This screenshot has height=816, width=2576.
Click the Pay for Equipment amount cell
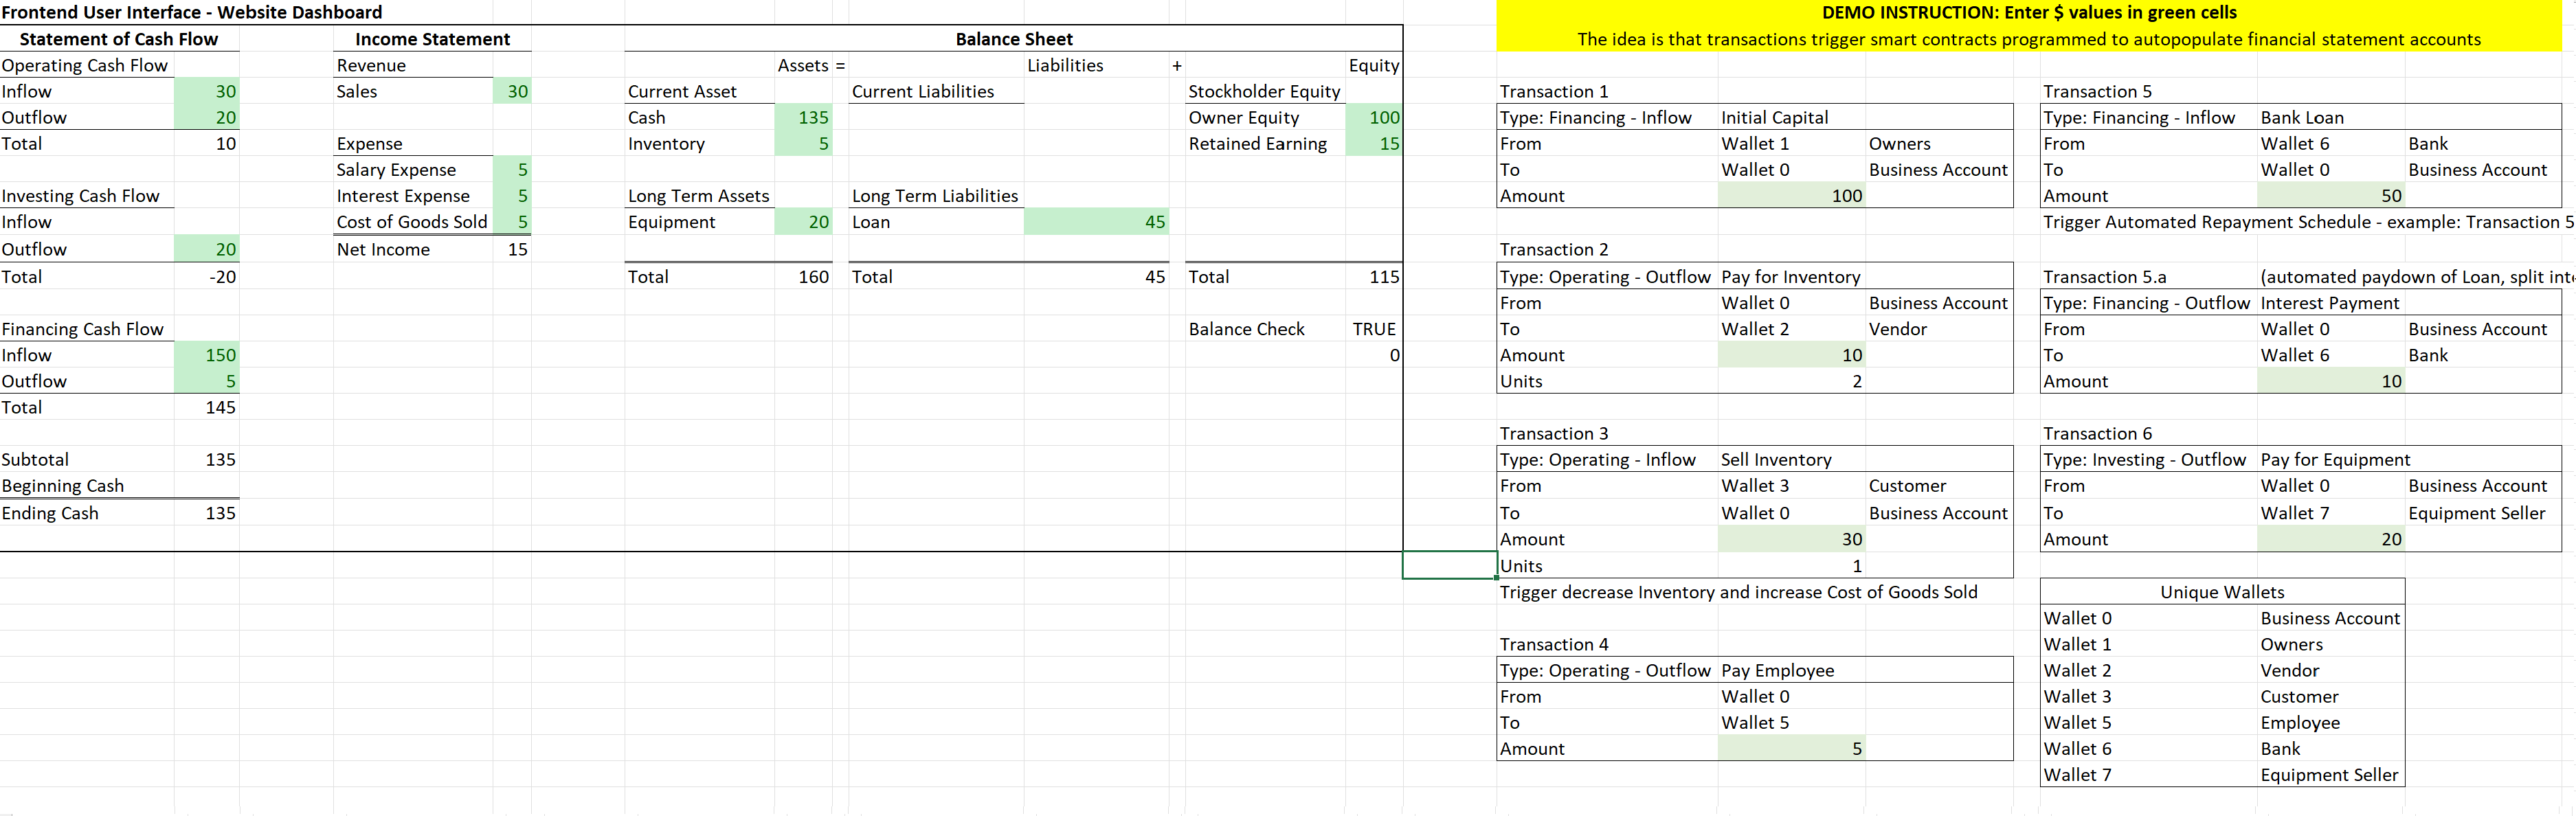point(2331,539)
